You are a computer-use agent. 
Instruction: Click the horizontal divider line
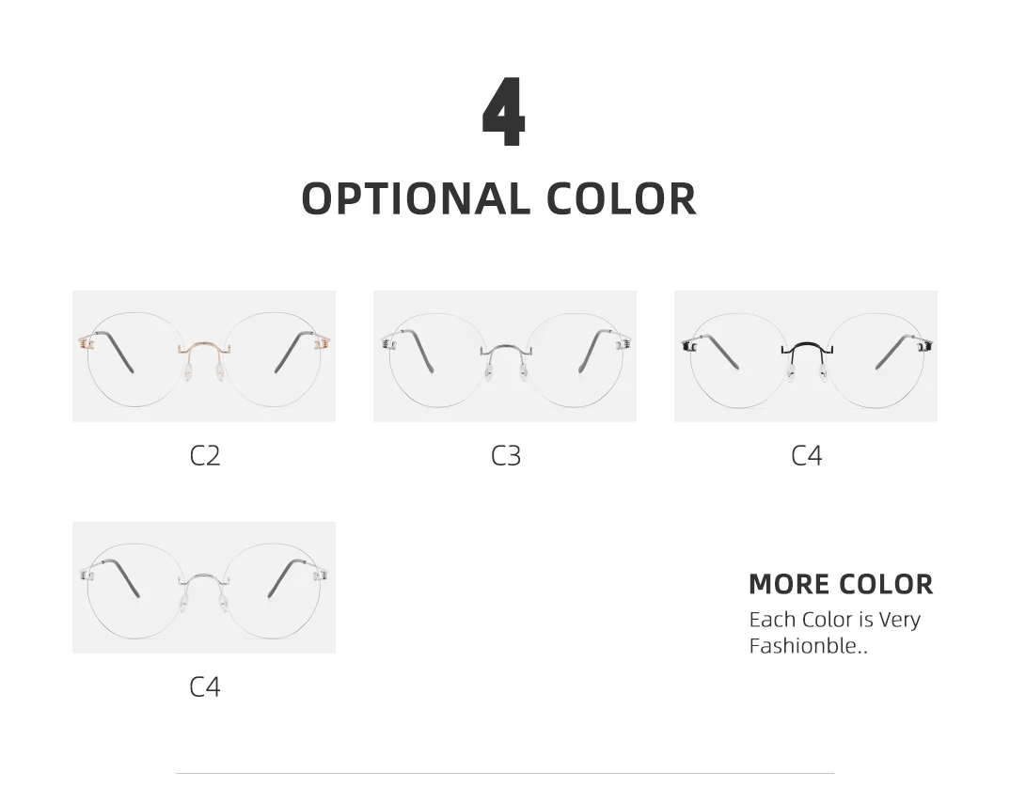pyautogui.click(x=504, y=773)
